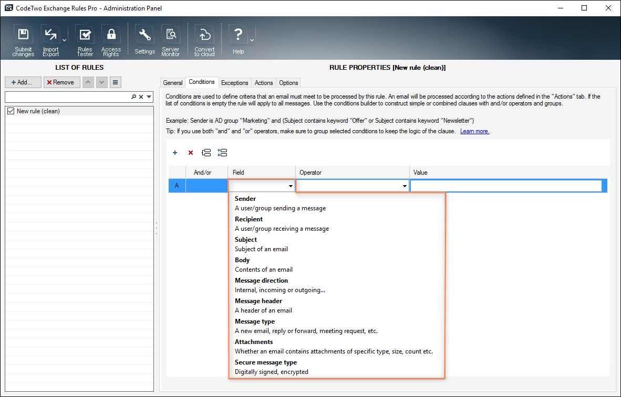Screen dimensions: 621x397
Task: Click the CodeTwo app icon in title bar
Action: [x=8, y=8]
